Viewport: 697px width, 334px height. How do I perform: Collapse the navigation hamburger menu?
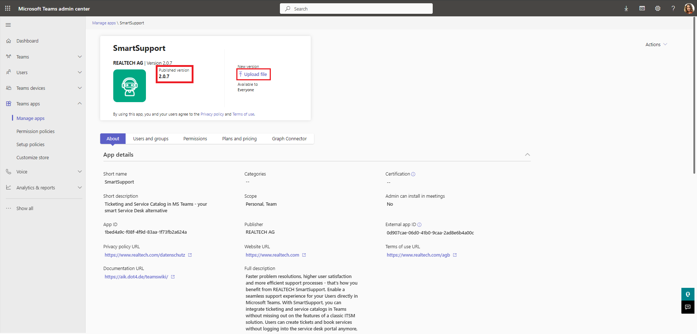pos(8,25)
